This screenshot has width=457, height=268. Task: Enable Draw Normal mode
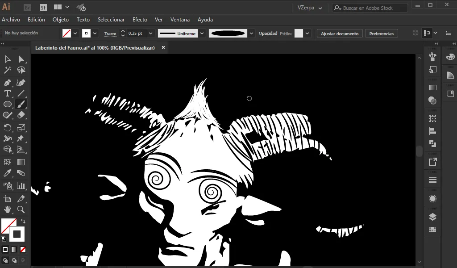5,260
